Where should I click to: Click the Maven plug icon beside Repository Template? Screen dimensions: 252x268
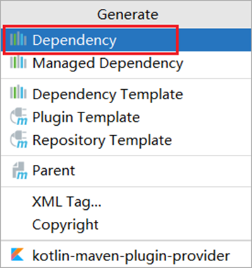19,139
